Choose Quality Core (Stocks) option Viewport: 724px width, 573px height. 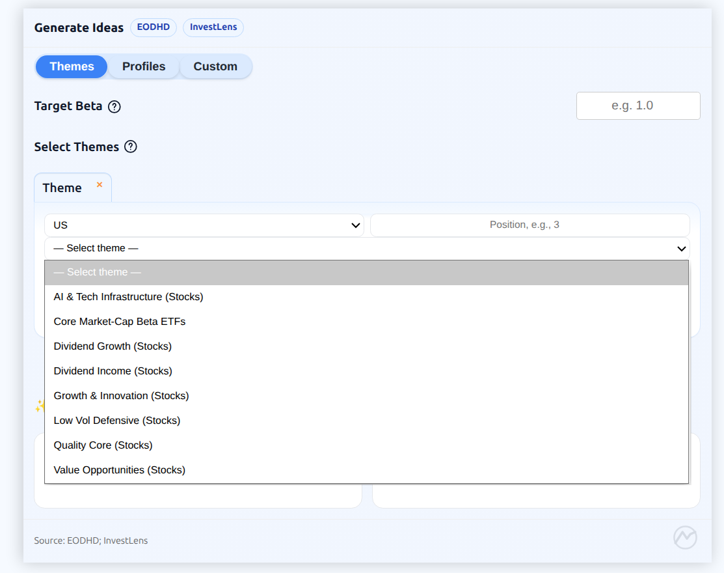coord(367,445)
